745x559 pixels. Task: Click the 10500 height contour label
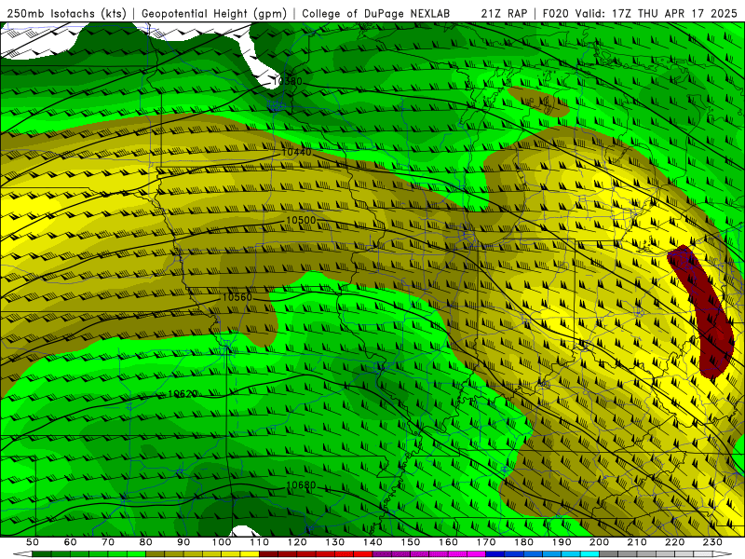pyautogui.click(x=301, y=220)
